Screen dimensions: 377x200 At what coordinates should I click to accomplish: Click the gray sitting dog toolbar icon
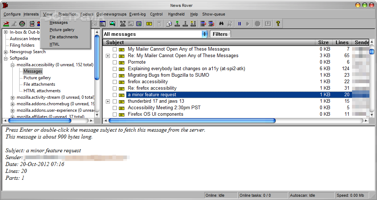(14, 24)
